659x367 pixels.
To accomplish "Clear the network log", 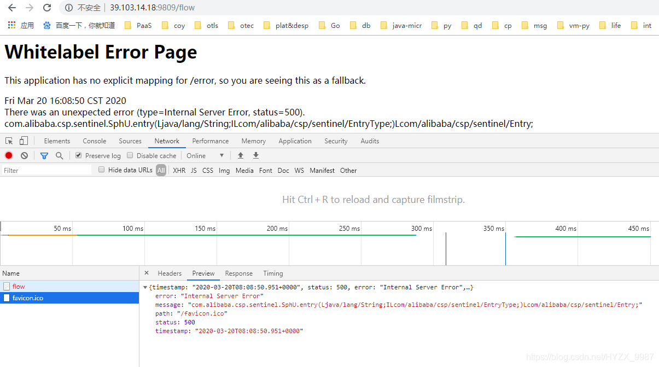I will click(24, 155).
